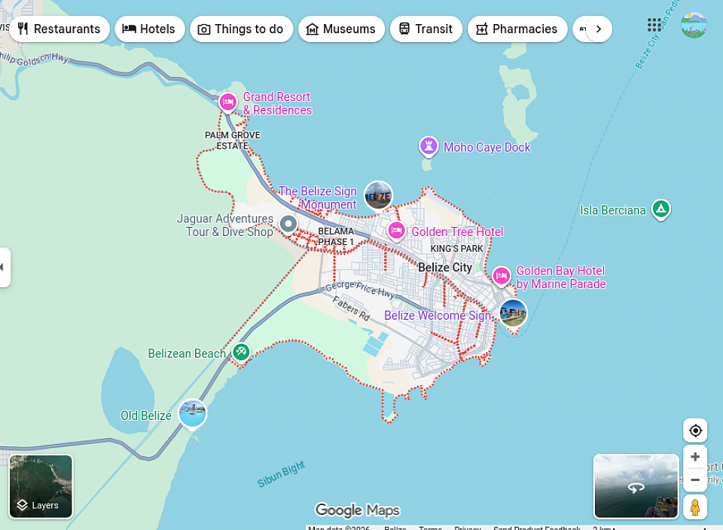The image size is (723, 530).
Task: Activate the Street View pegman
Action: coord(695,507)
